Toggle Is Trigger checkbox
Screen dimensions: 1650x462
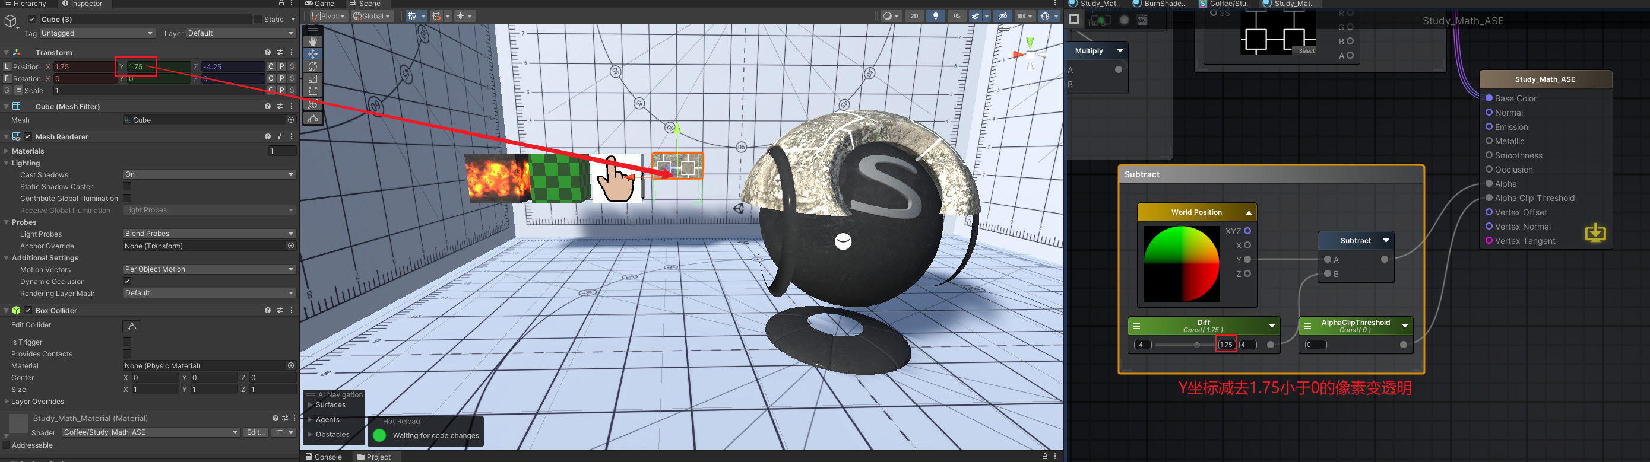[127, 342]
